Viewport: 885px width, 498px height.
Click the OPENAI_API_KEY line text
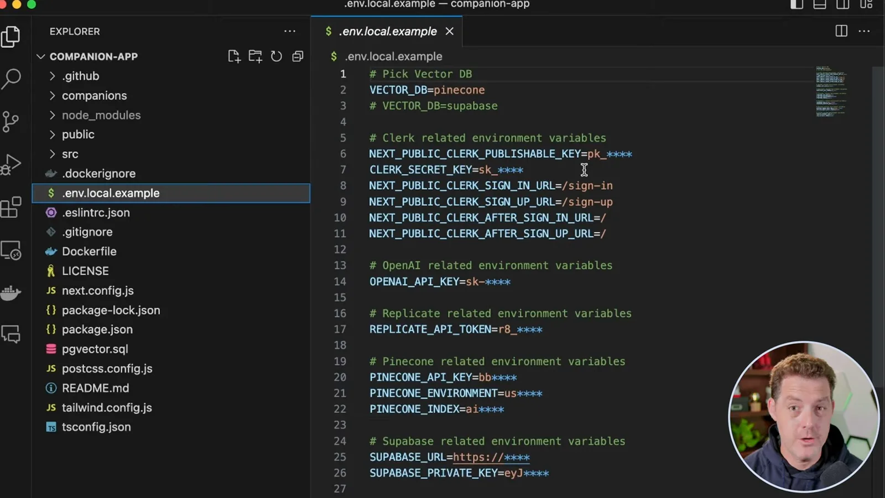click(440, 282)
